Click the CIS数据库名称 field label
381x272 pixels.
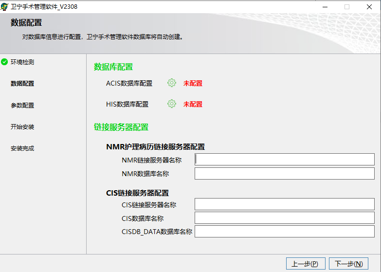(143, 218)
